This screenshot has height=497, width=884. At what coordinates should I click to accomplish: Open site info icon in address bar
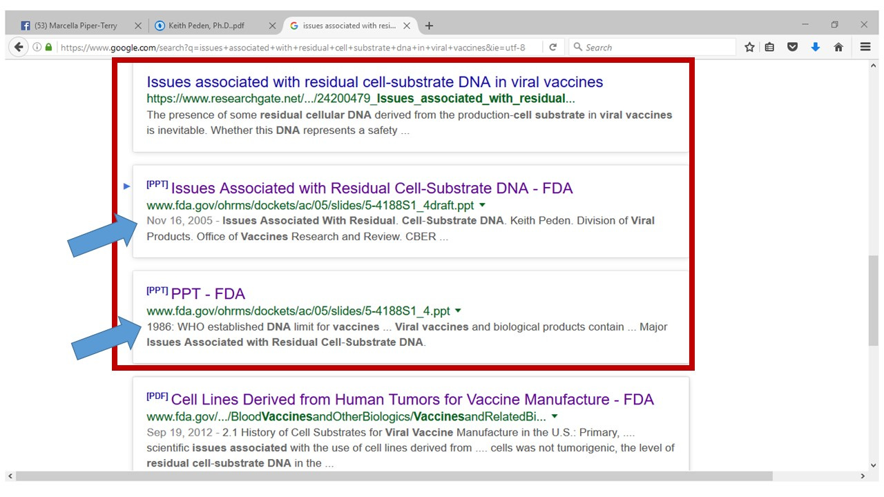click(37, 48)
